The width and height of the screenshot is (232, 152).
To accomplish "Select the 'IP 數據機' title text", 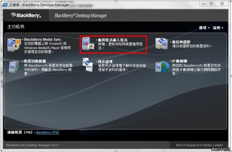I will click(179, 61).
